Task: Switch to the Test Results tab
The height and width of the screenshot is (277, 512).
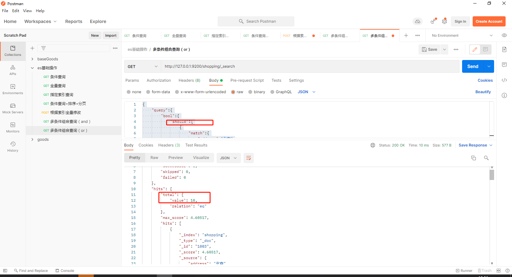Action: coord(196,145)
